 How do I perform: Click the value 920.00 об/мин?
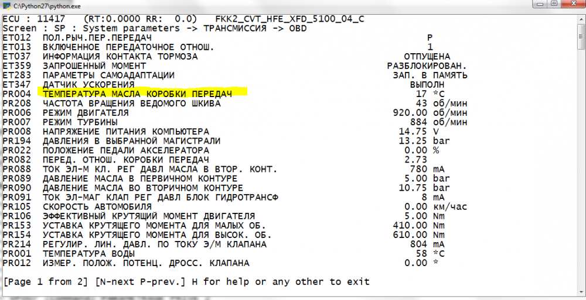coord(430,113)
